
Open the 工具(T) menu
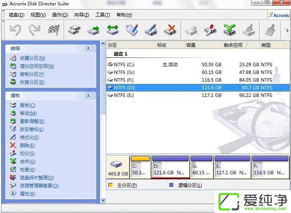tap(103, 15)
